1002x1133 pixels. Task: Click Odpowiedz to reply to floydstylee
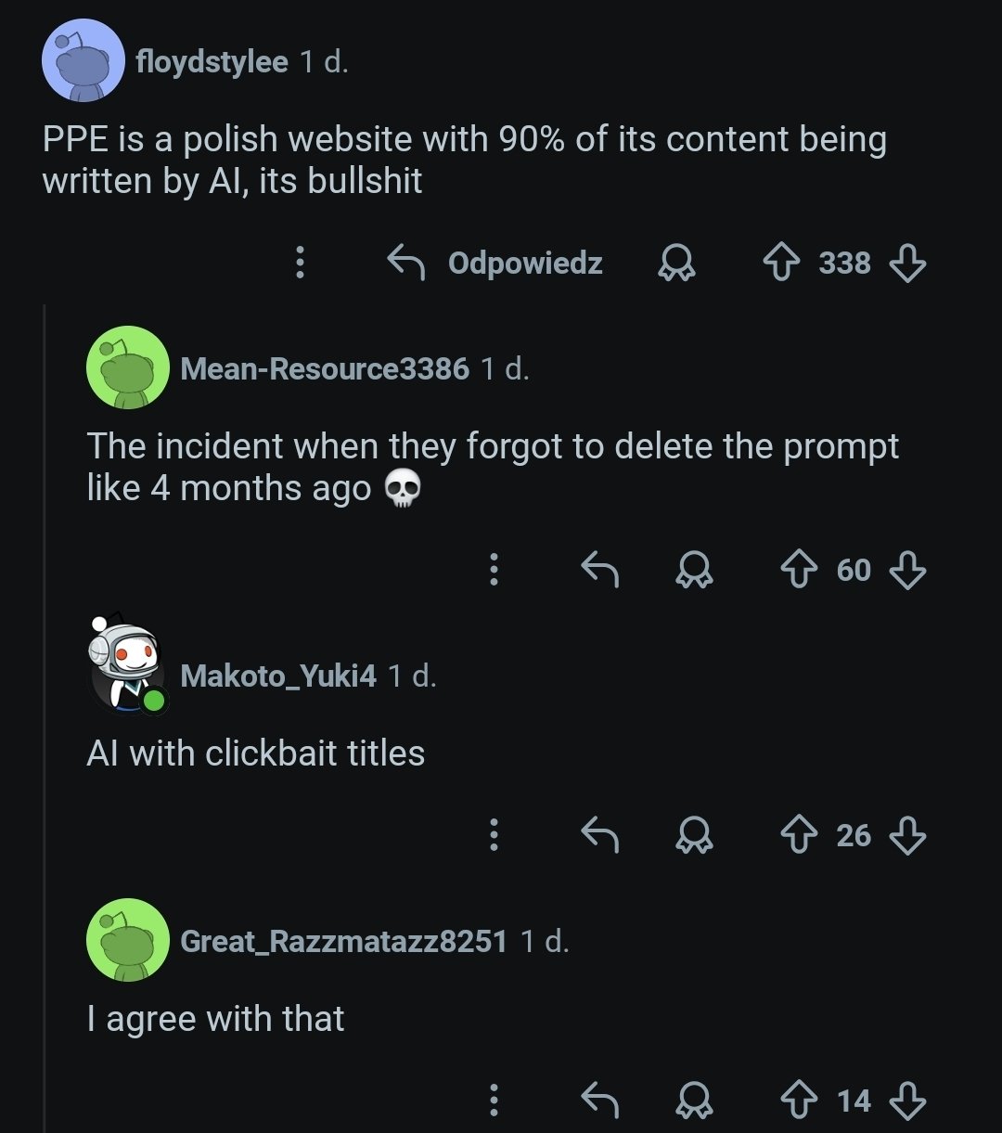(x=495, y=264)
